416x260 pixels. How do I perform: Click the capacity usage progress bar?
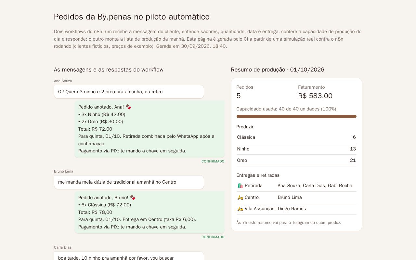click(296, 116)
